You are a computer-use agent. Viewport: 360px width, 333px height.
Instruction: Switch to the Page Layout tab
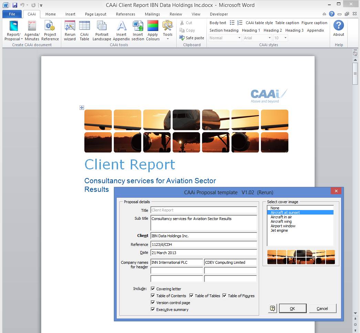96,14
